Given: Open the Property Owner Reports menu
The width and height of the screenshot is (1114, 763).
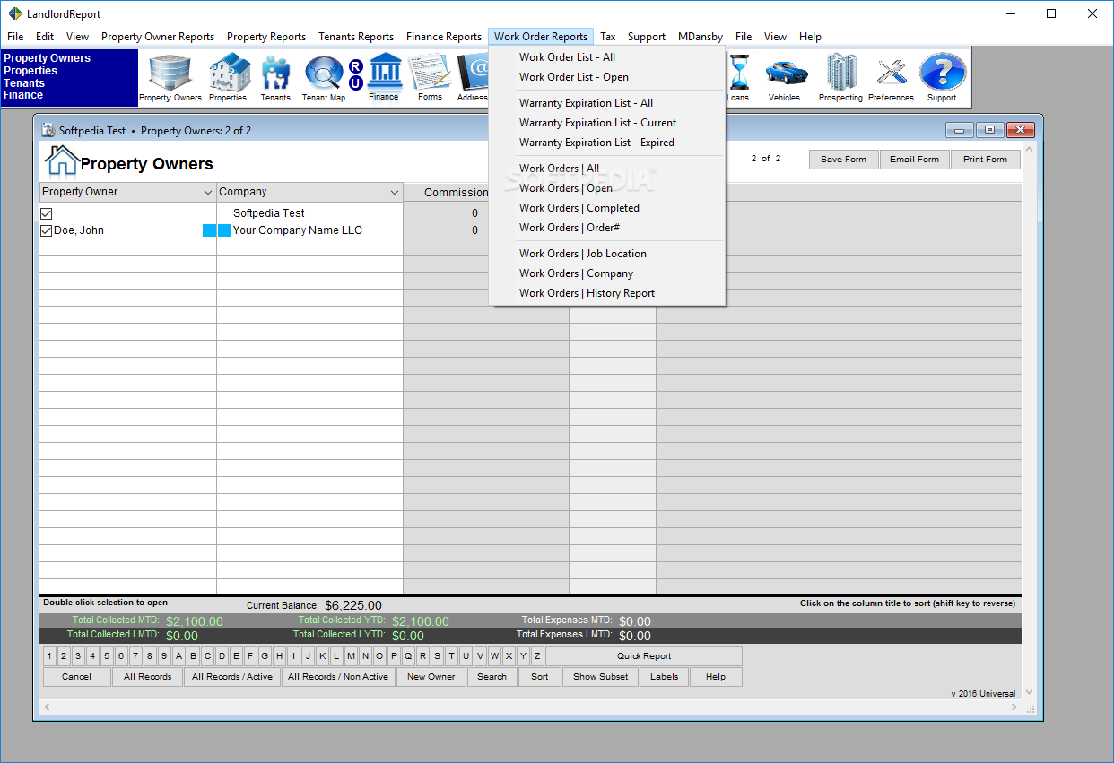Looking at the screenshot, I should (158, 37).
